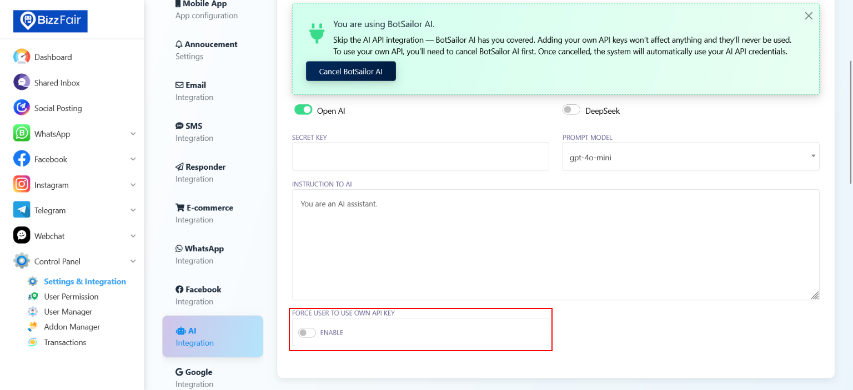853x390 pixels.
Task: Click the Webchat sidebar icon
Action: tap(22, 235)
